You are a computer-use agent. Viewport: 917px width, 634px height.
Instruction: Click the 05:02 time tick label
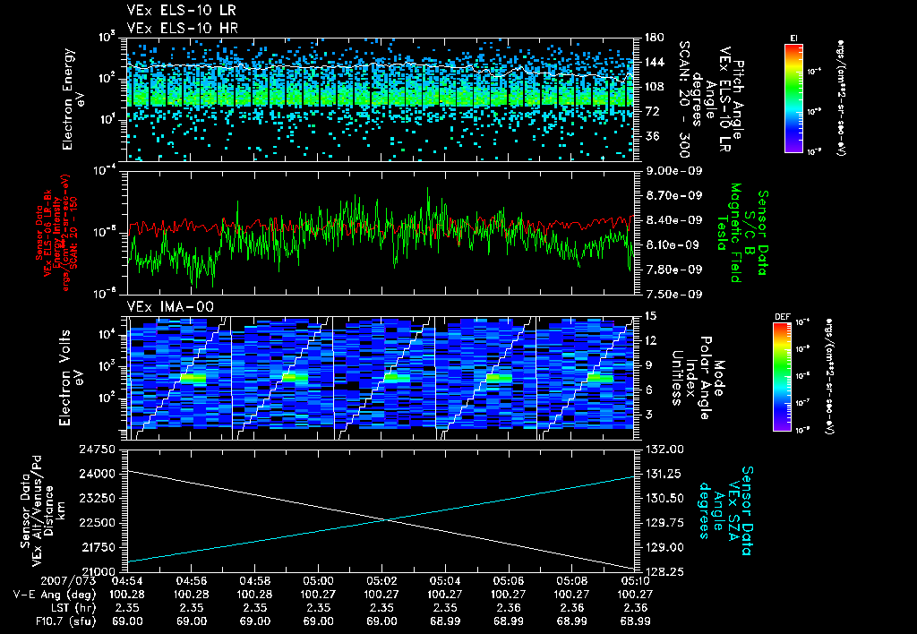click(x=381, y=581)
